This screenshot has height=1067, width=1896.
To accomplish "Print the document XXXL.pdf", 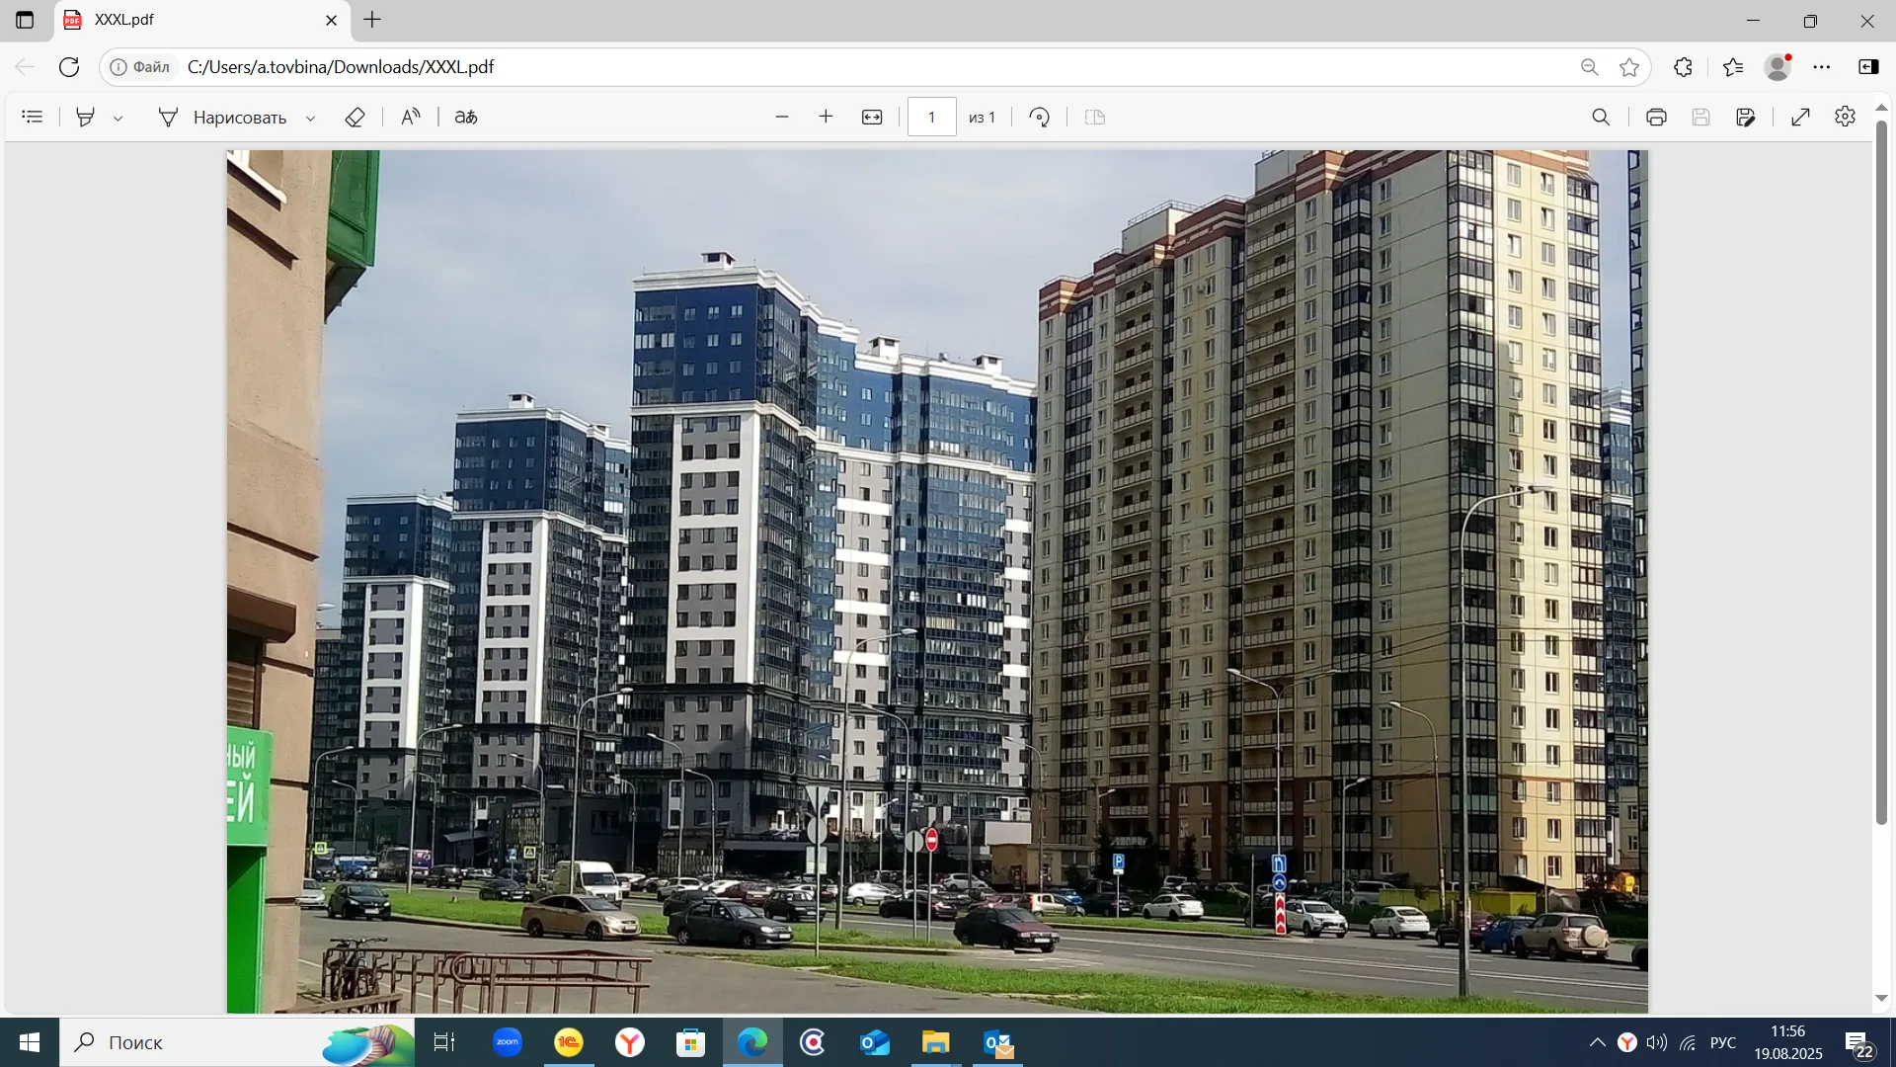I will 1656,117.
